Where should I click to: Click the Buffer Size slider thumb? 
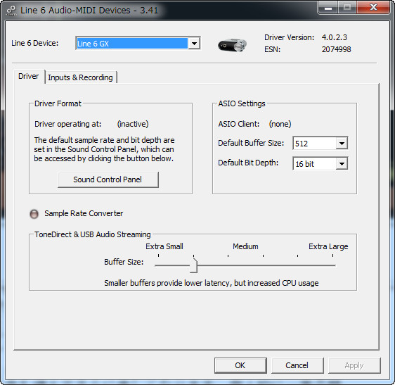click(x=193, y=265)
